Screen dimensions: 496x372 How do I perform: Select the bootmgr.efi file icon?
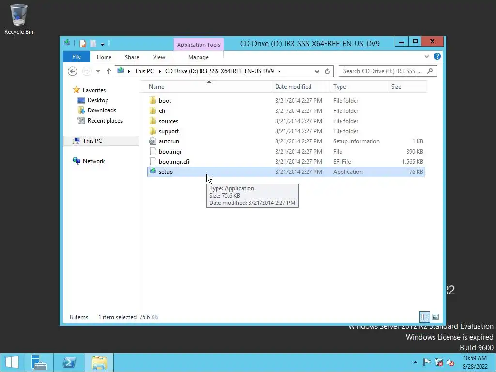tap(153, 162)
